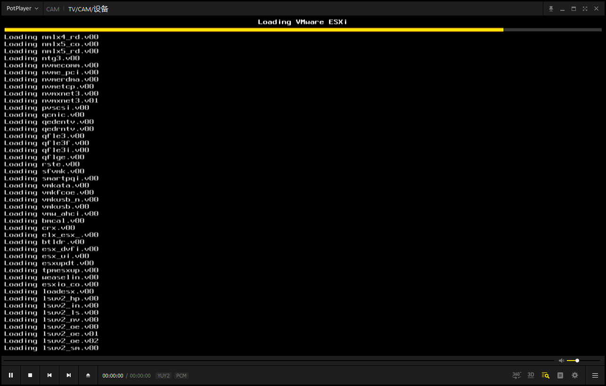Click the line Loading loadesx.v00
606x386 pixels.
click(49, 291)
